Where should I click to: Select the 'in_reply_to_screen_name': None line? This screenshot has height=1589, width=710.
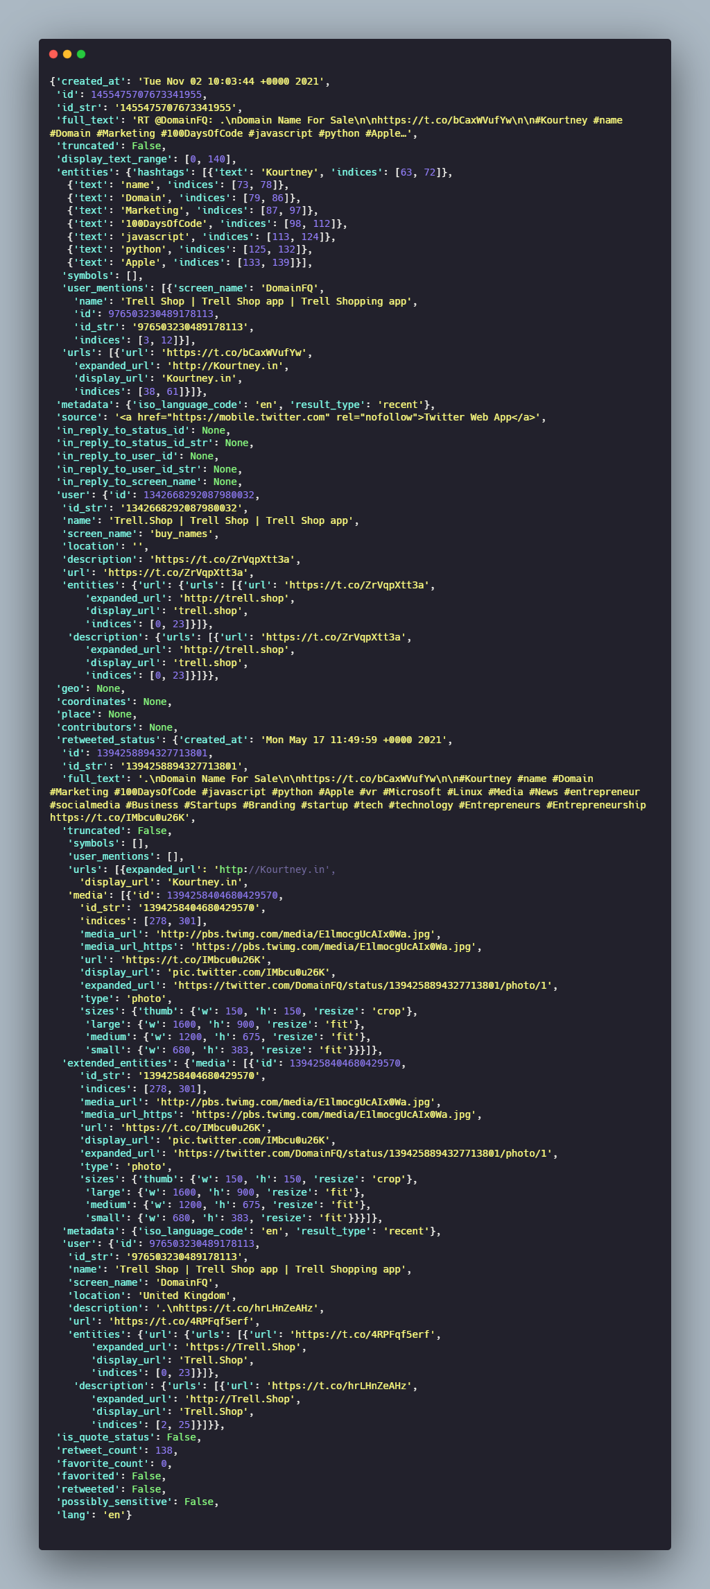point(149,482)
